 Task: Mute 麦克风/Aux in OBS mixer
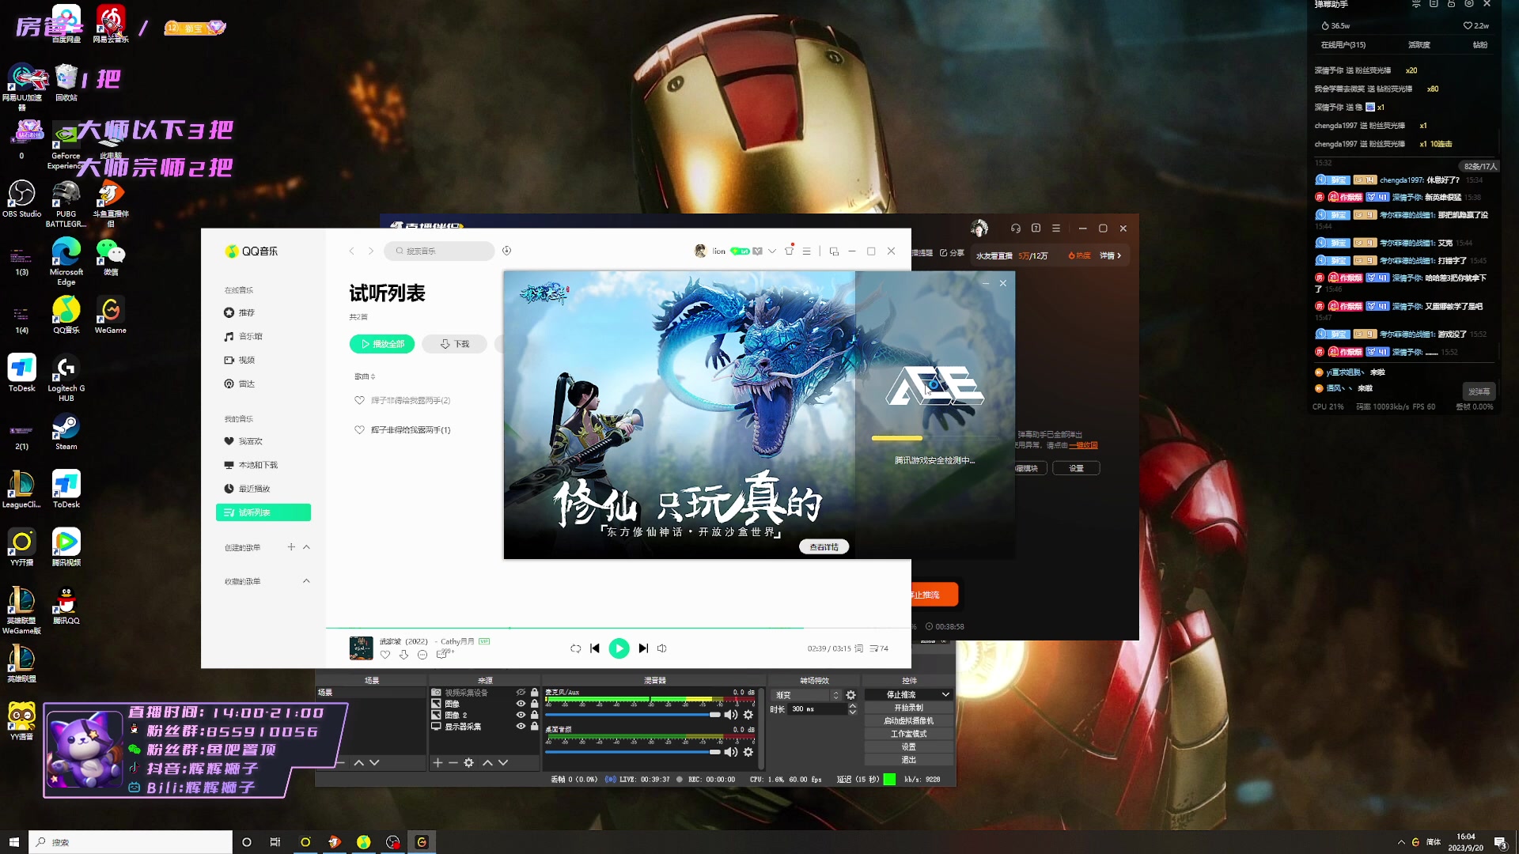(x=731, y=715)
